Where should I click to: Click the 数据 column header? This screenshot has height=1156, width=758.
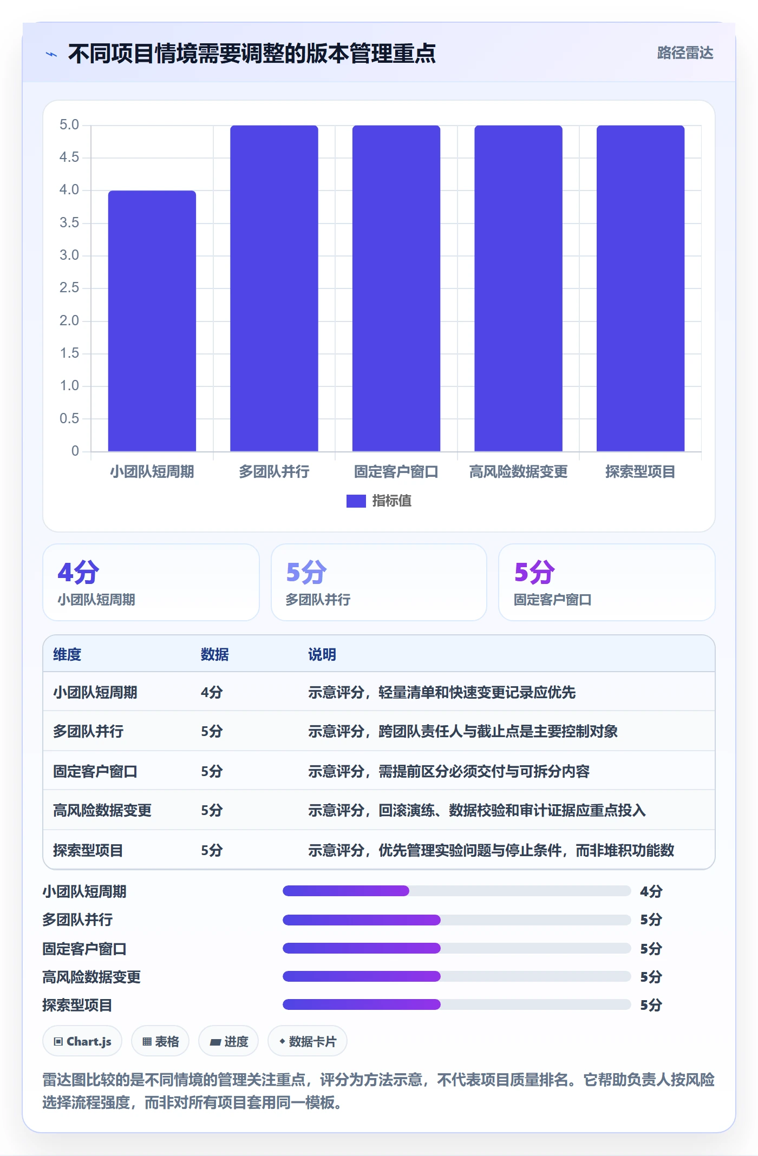tap(214, 654)
